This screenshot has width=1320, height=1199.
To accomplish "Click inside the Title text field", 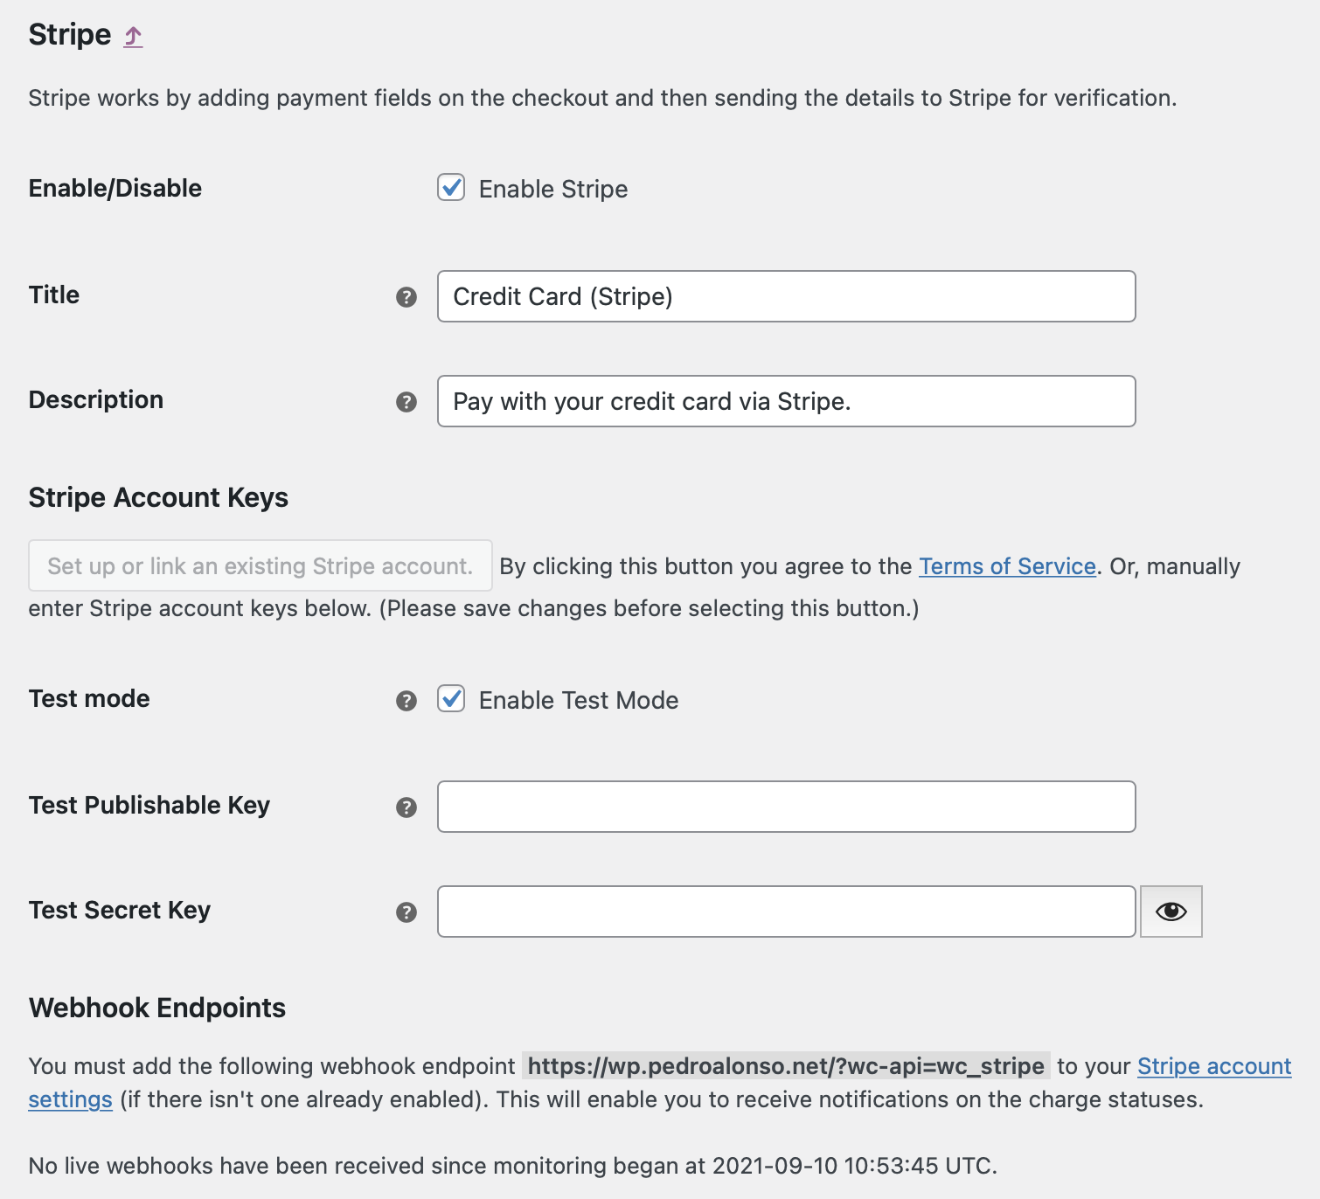I will click(x=785, y=297).
